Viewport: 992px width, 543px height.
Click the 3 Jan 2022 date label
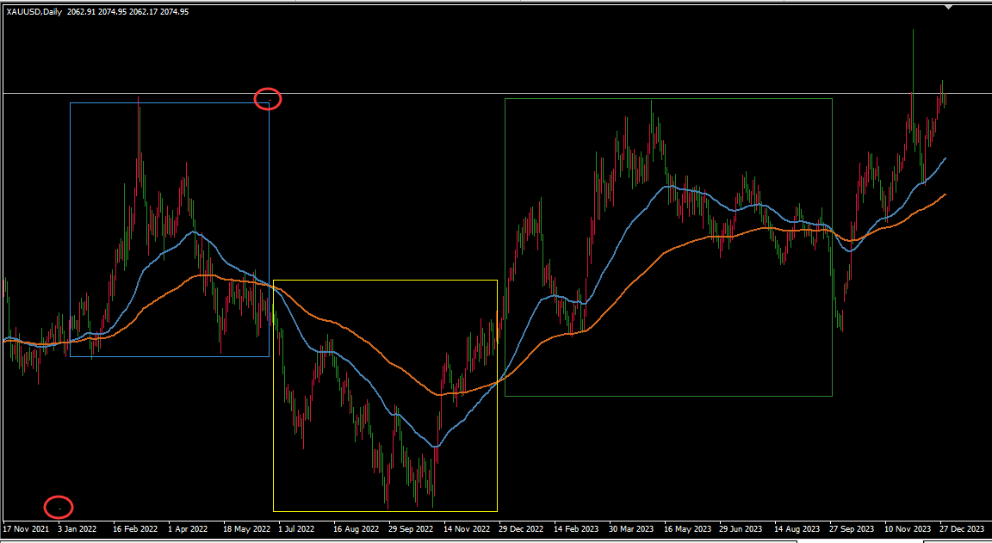pyautogui.click(x=77, y=528)
